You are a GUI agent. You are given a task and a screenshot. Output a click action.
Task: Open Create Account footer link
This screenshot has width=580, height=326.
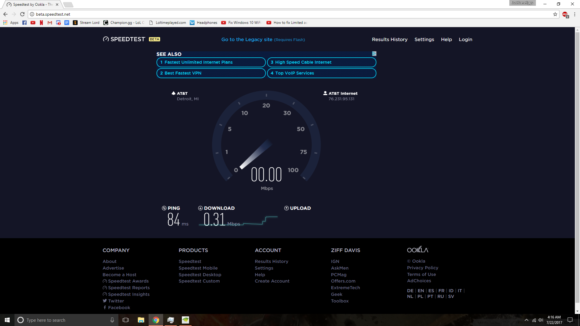tap(272, 281)
